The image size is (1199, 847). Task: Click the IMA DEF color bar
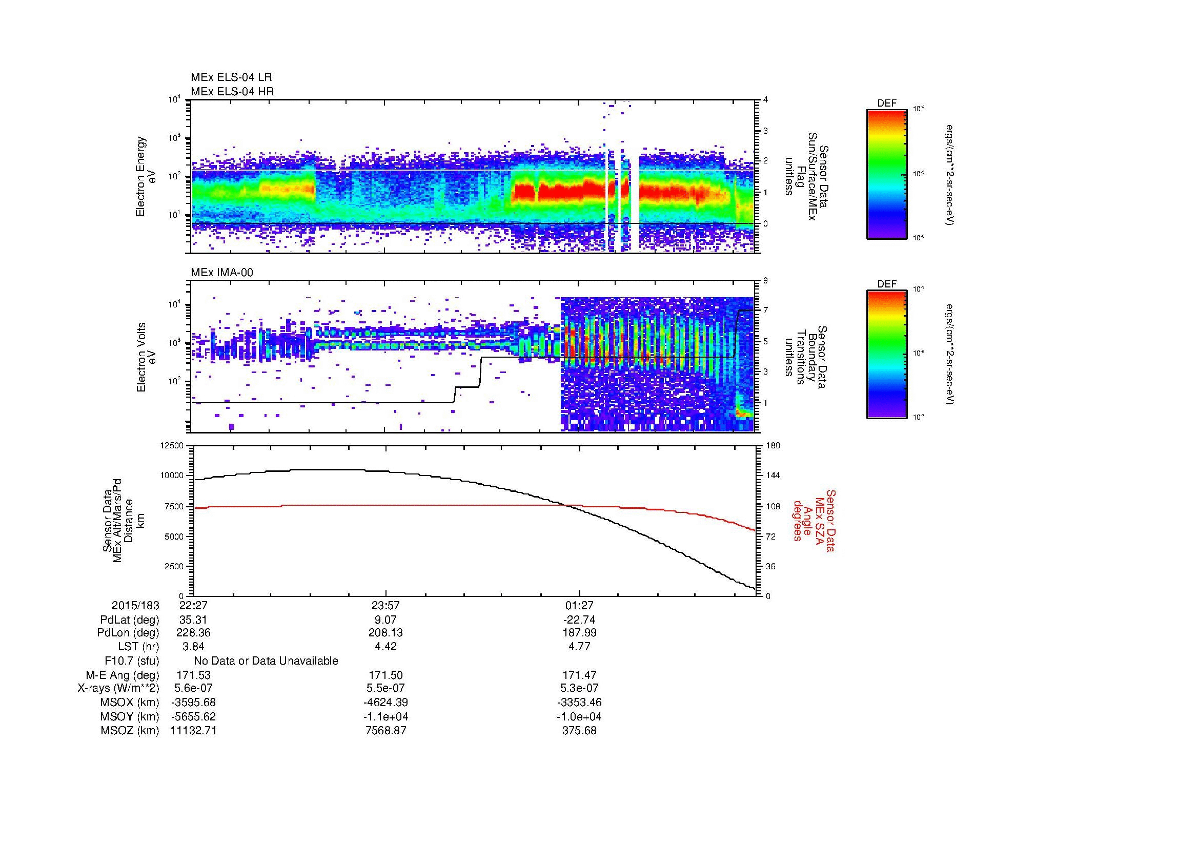click(887, 355)
